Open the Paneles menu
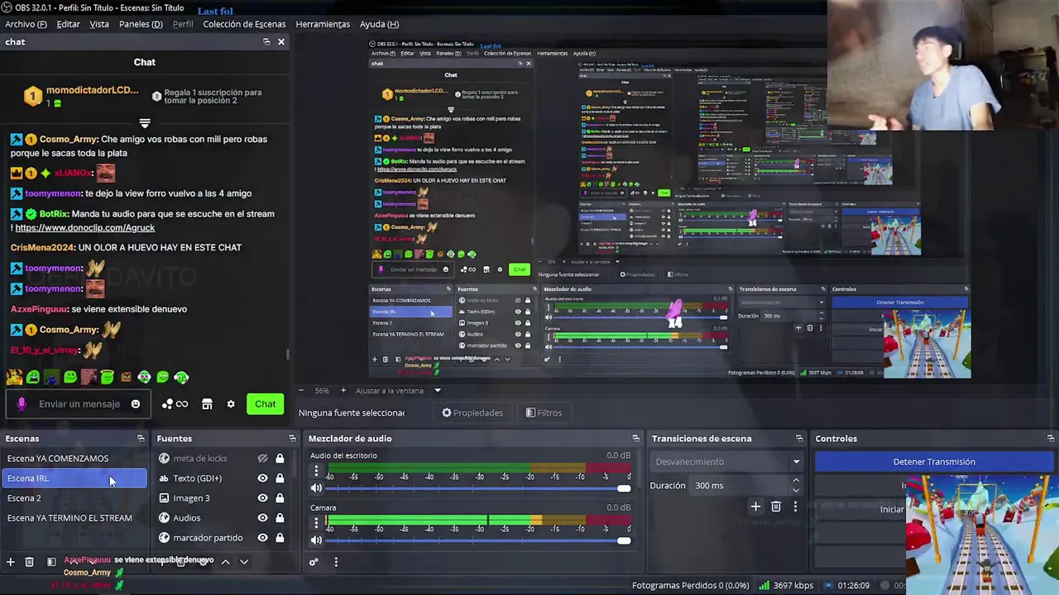Image resolution: width=1059 pixels, height=595 pixels. click(x=141, y=24)
